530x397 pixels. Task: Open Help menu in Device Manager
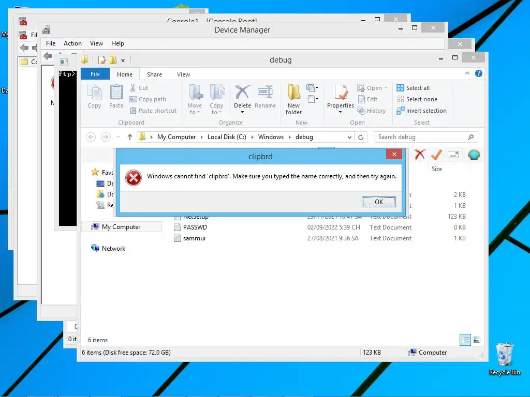tap(117, 43)
